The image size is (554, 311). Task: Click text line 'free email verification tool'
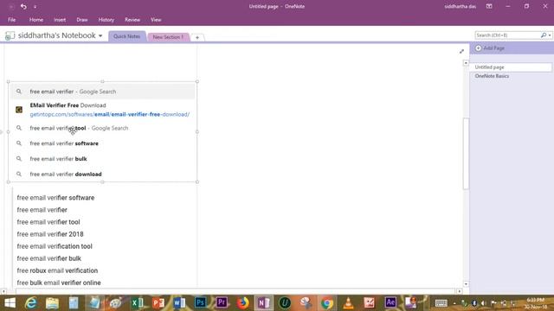[55, 246]
